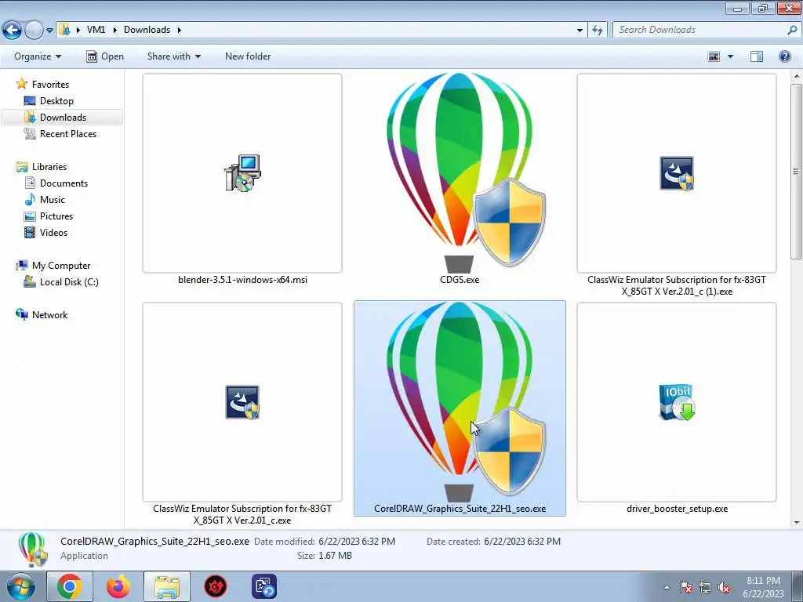Click the scrollbar down arrow
Viewport: 803px width, 602px height.
[x=796, y=523]
